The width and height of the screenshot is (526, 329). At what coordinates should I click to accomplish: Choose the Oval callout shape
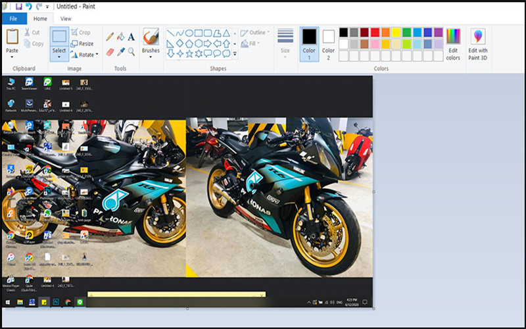(218, 53)
